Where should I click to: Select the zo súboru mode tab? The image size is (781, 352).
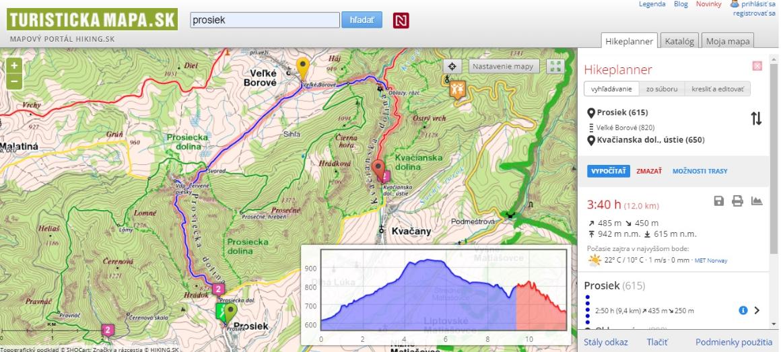click(x=662, y=89)
